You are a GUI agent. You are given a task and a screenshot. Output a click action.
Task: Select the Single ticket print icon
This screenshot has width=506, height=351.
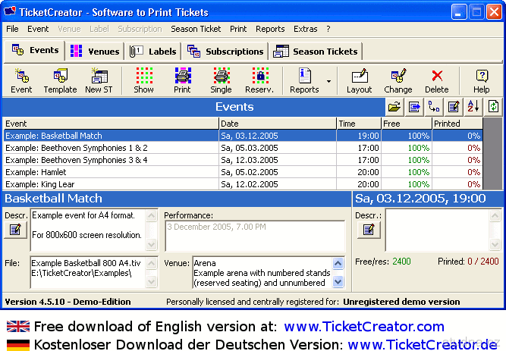pyautogui.click(x=221, y=80)
